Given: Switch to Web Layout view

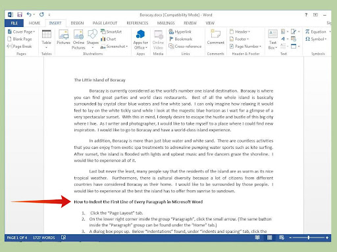Looking at the screenshot, I should coord(282,238).
